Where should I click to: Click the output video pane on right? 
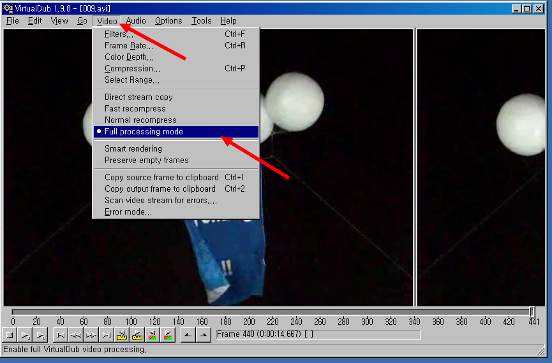(x=481, y=167)
